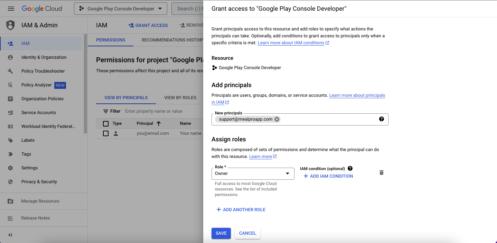Open Learn more about principals in IAM link
This screenshot has width=497, height=243.
tap(298, 99)
